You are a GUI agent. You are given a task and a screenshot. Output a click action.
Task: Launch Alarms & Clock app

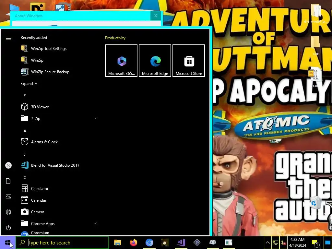click(x=59, y=142)
